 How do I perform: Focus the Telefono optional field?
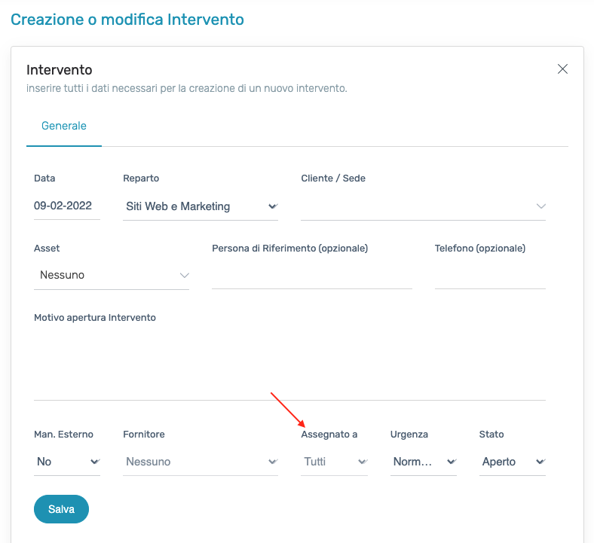[x=490, y=275]
